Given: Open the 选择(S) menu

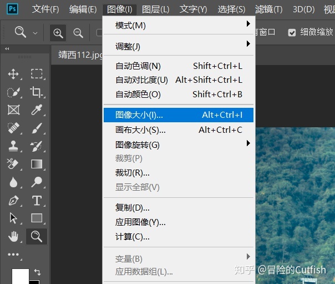Looking at the screenshot, I should [x=231, y=9].
